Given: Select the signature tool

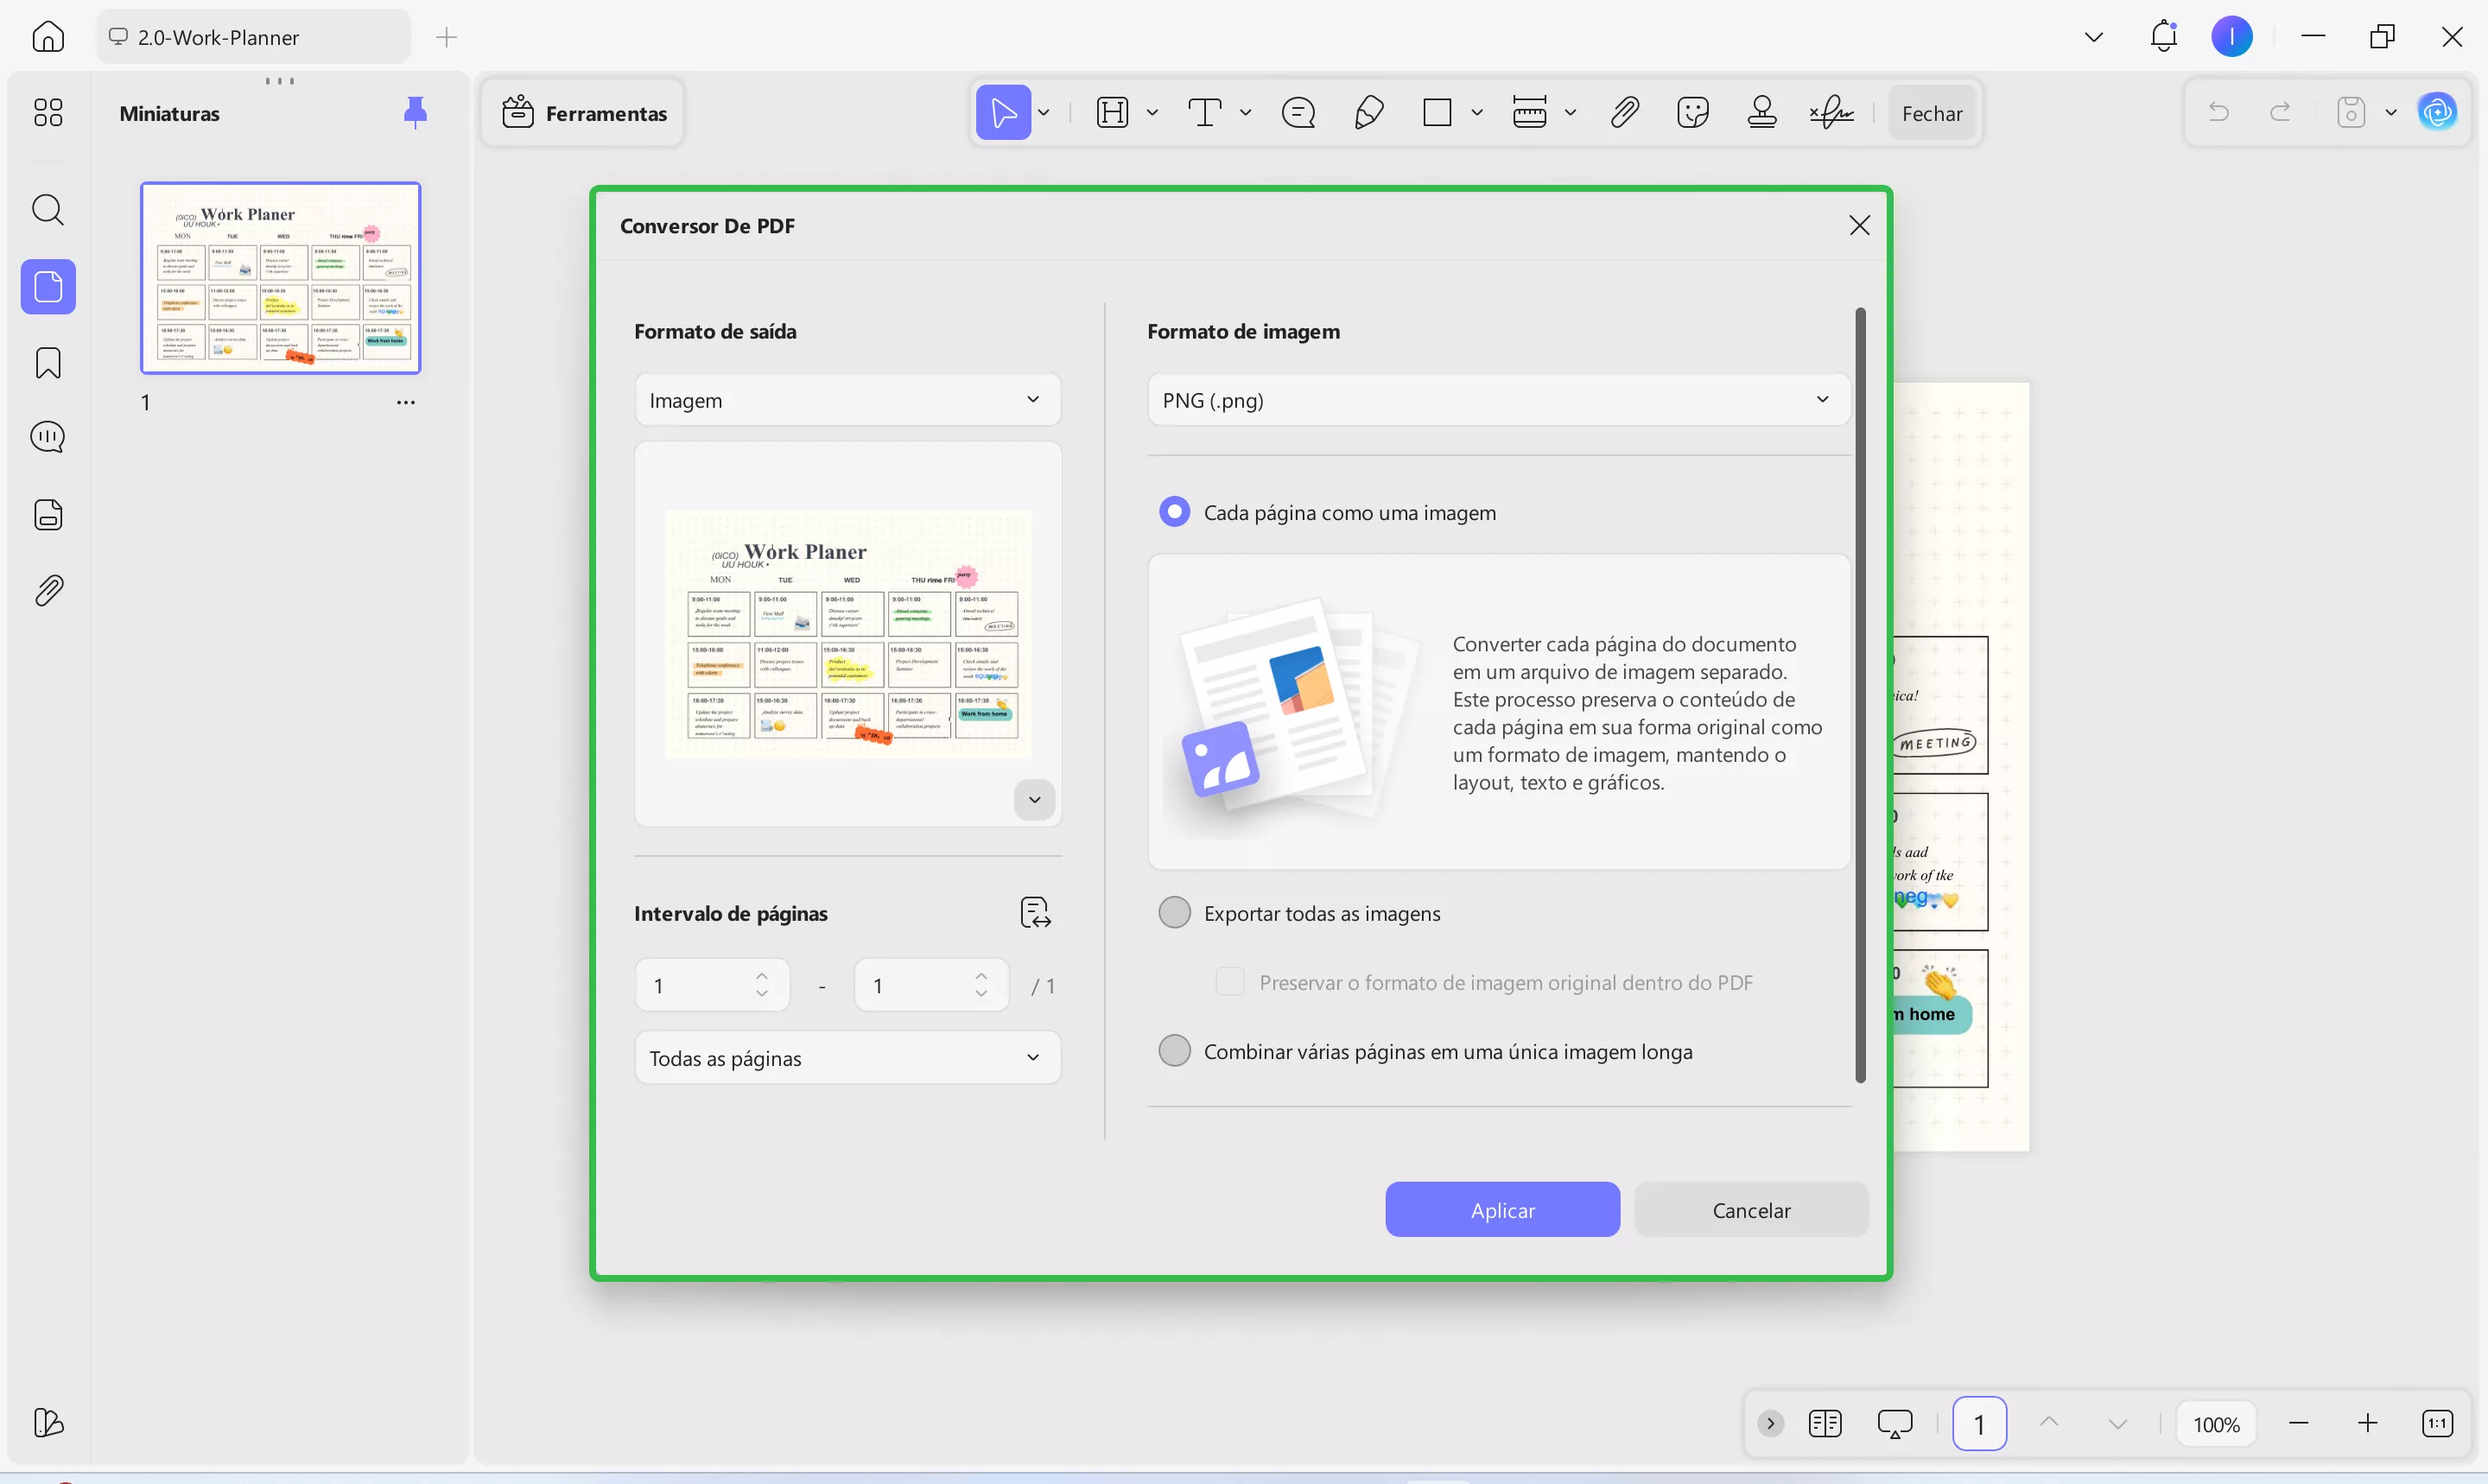Looking at the screenshot, I should pos(1829,112).
